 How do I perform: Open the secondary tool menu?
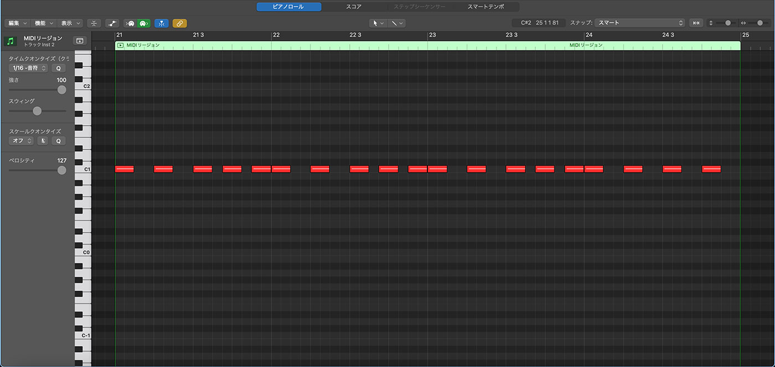[x=396, y=23]
